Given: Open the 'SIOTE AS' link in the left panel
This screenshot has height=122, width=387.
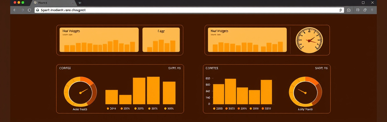Looking at the screenshot, I should [x=174, y=68].
